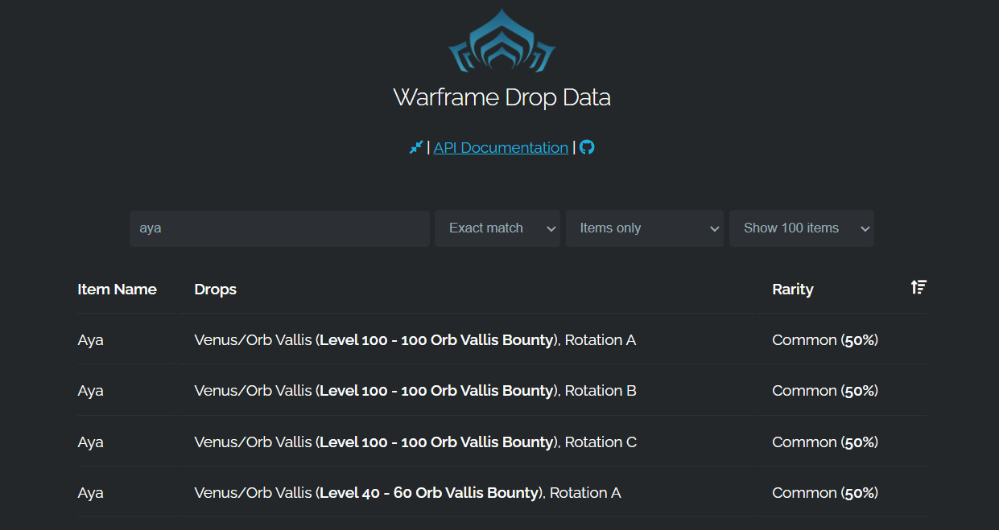
Task: Click Level 100 Orb Vallis Bounty Rotation A
Action: (x=415, y=340)
